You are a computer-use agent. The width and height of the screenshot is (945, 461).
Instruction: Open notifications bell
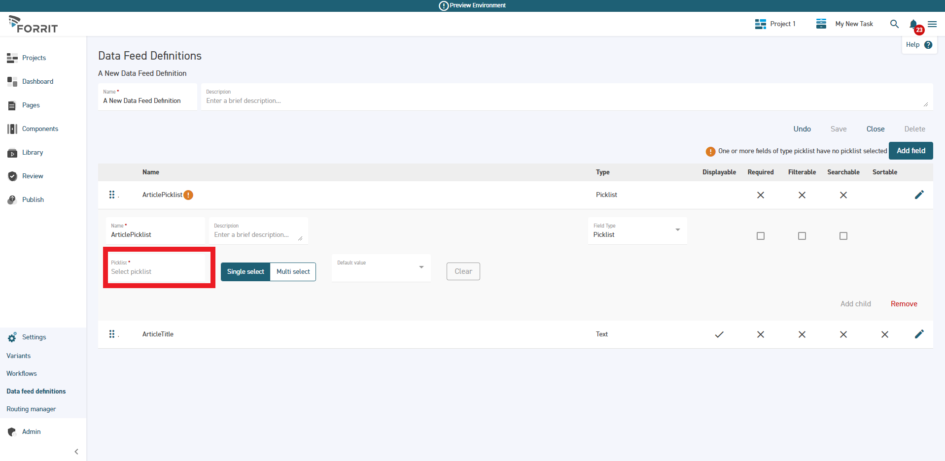pos(913,24)
